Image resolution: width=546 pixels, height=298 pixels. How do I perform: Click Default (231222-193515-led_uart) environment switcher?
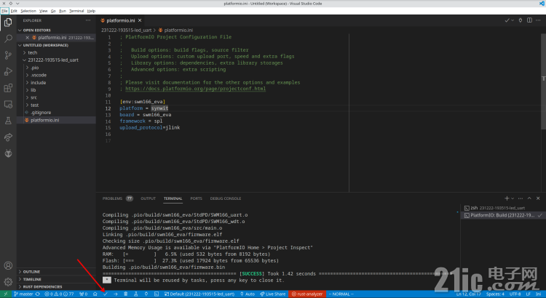(199, 294)
